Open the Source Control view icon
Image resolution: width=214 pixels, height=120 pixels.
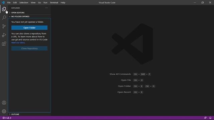point(4,26)
